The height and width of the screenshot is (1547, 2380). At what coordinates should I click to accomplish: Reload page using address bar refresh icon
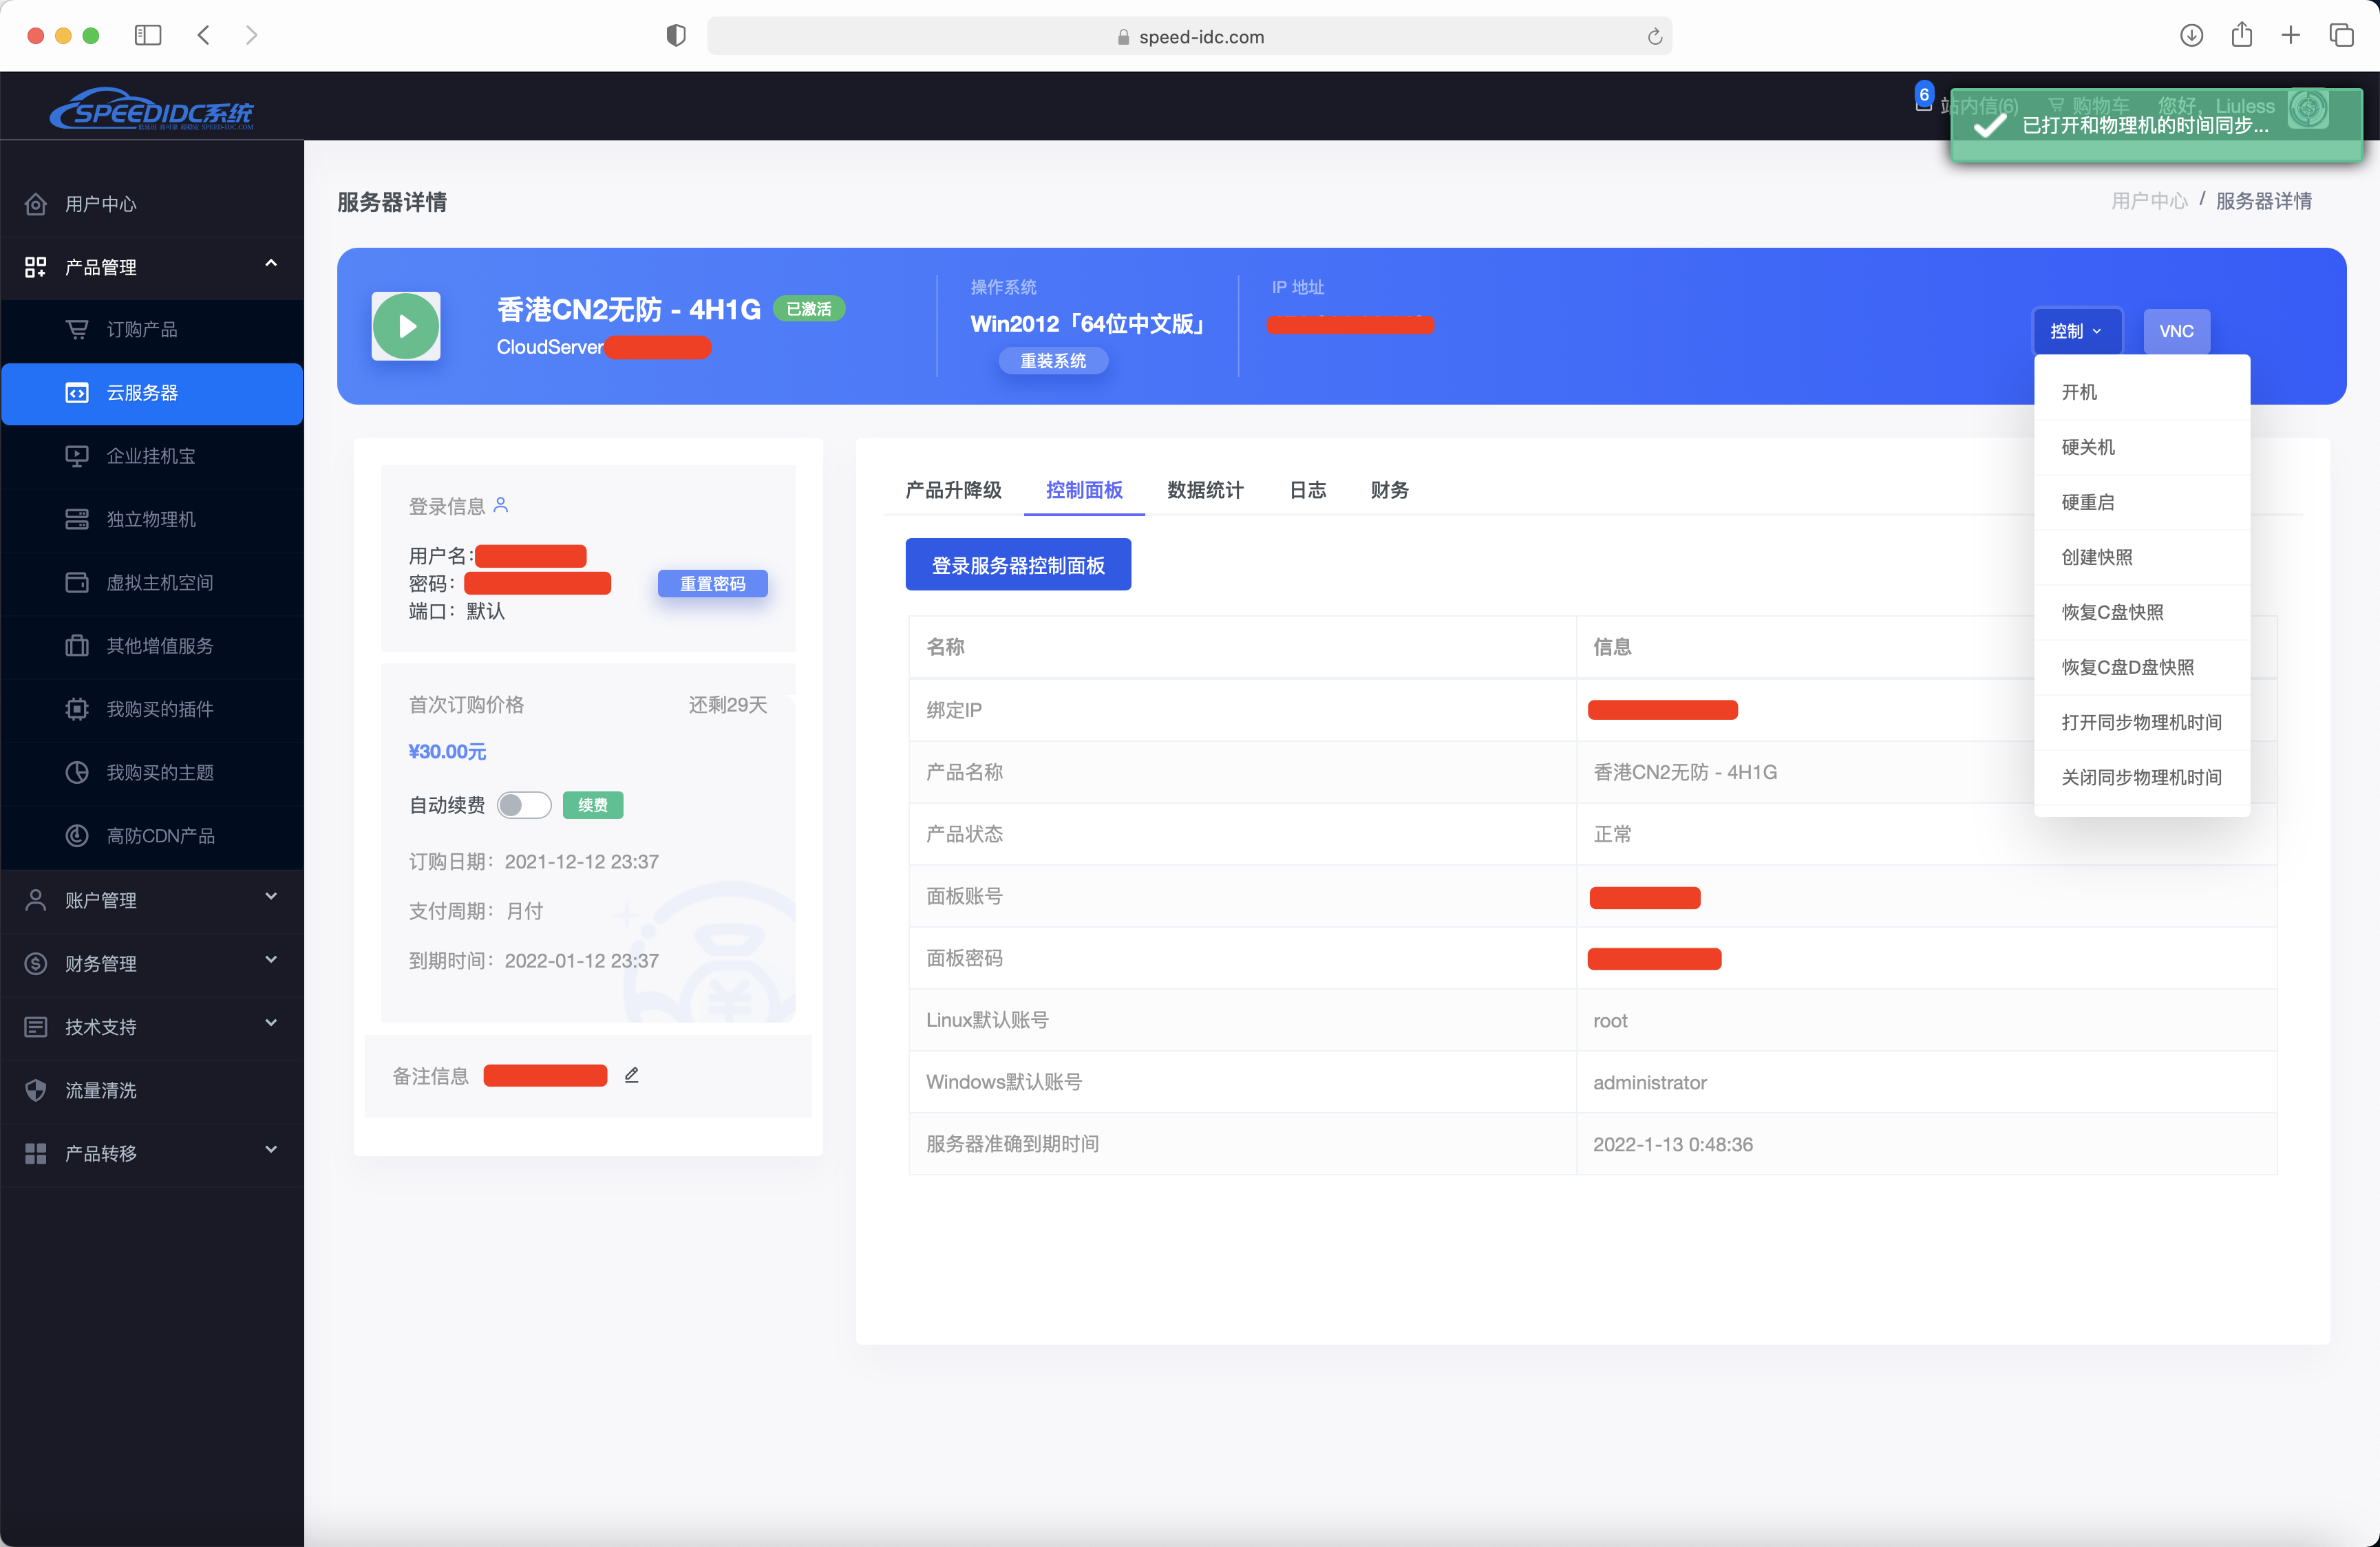[1655, 37]
